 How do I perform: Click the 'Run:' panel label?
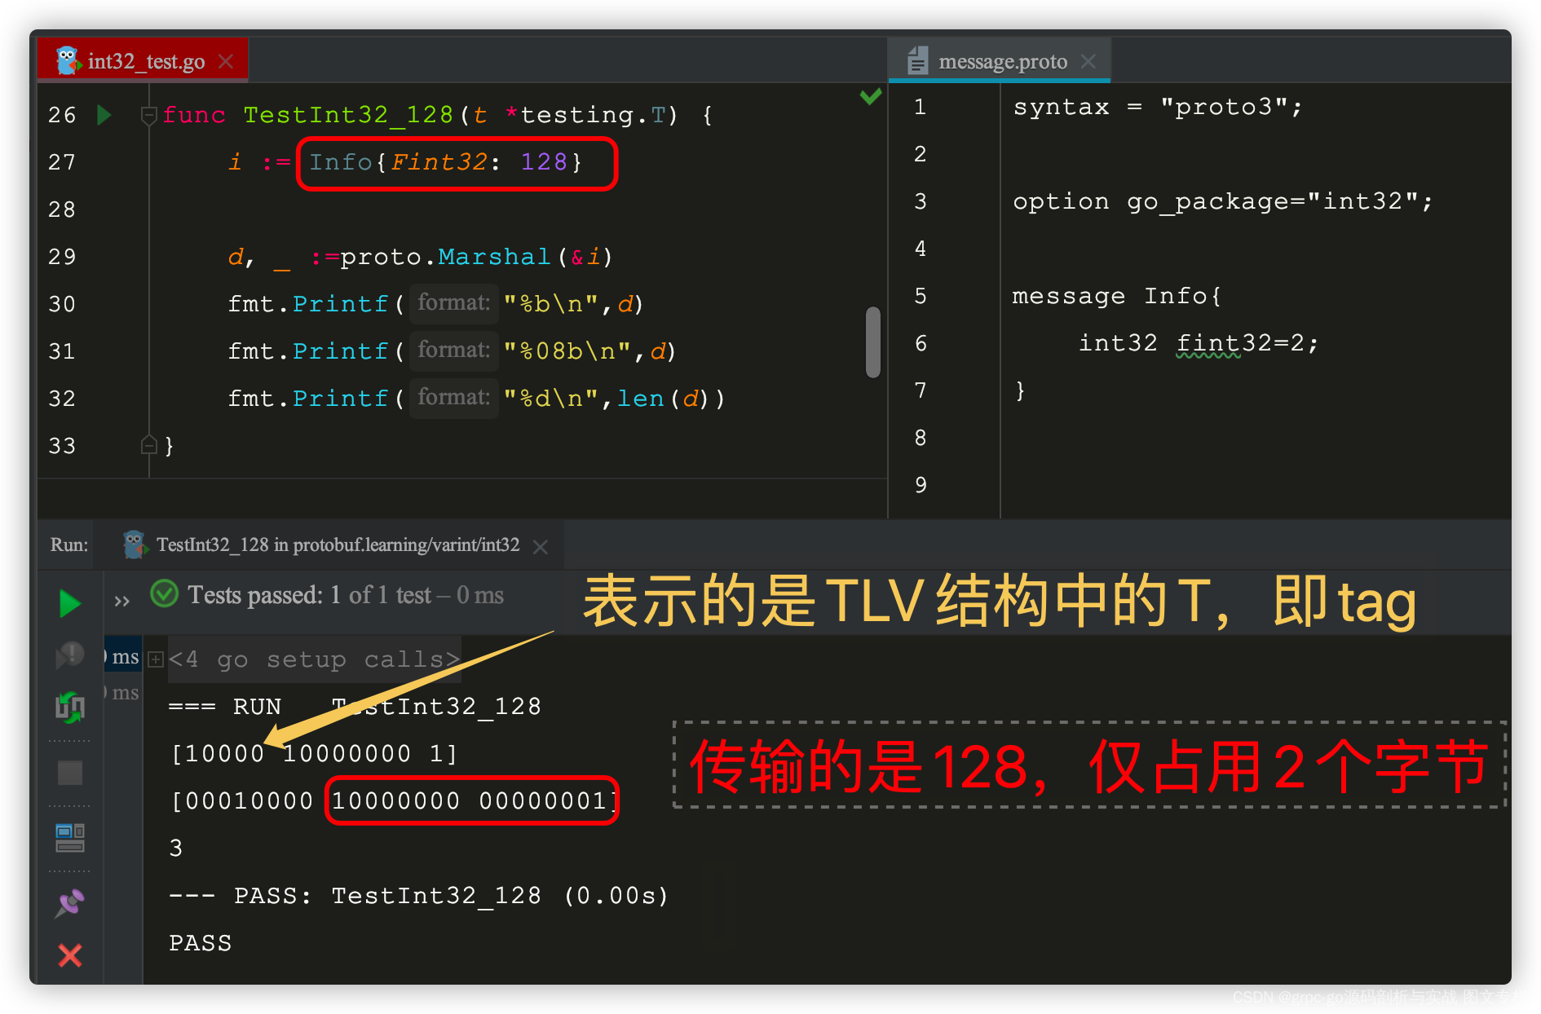[x=69, y=544]
